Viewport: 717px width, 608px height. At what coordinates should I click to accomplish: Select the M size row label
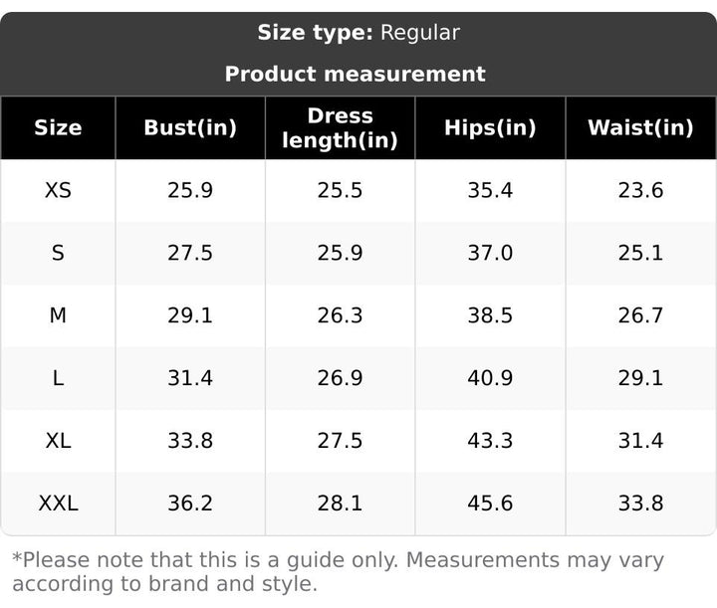58,315
